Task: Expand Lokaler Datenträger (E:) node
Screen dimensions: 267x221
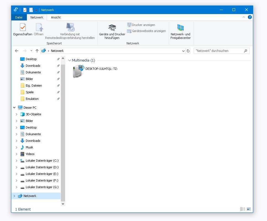Action: point(17,174)
